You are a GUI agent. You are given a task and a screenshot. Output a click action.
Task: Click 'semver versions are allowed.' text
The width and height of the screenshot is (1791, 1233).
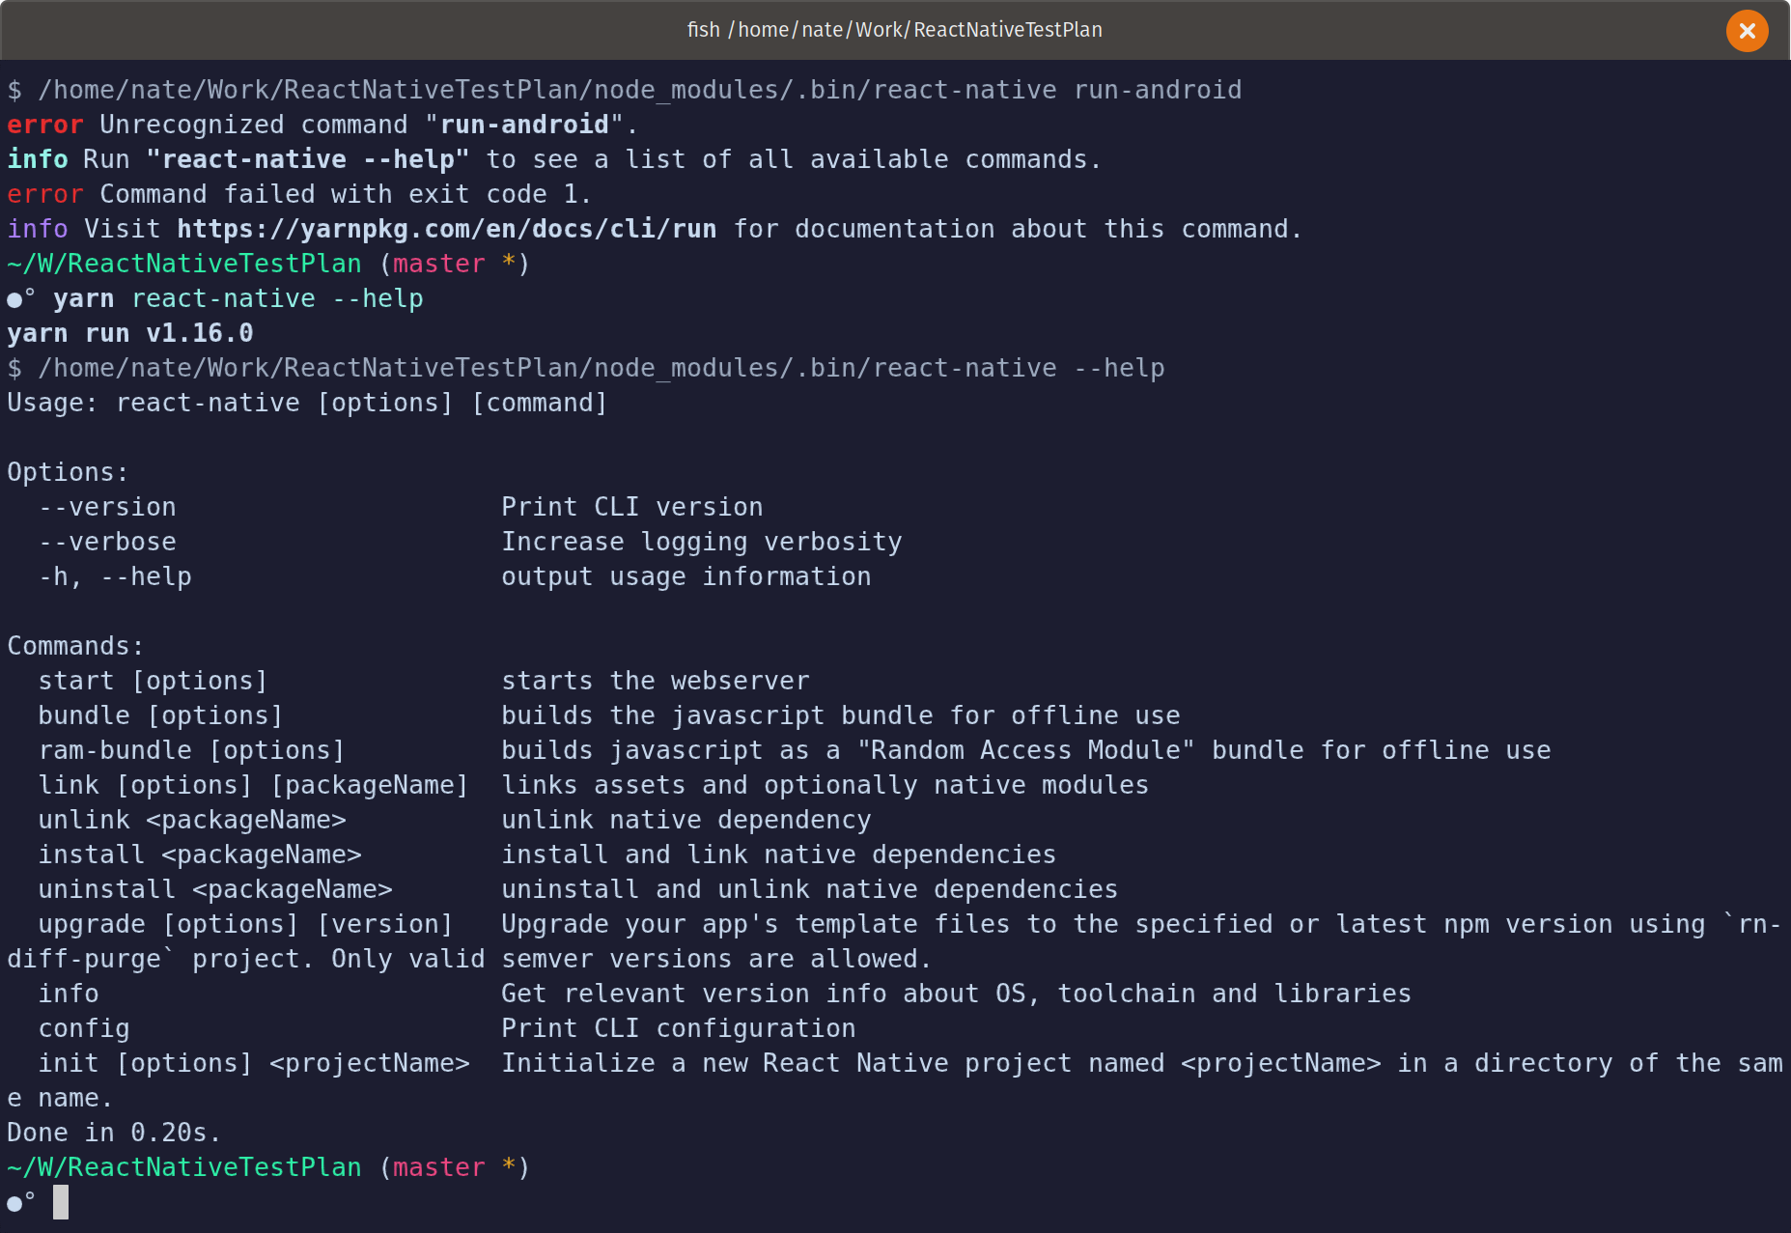click(717, 959)
